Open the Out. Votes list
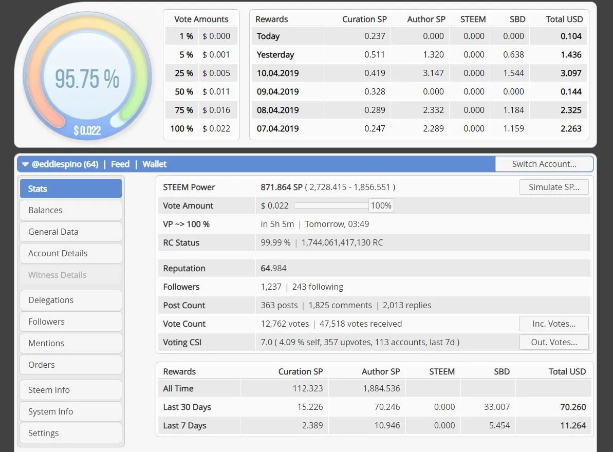This screenshot has height=452, width=613. pos(553,342)
